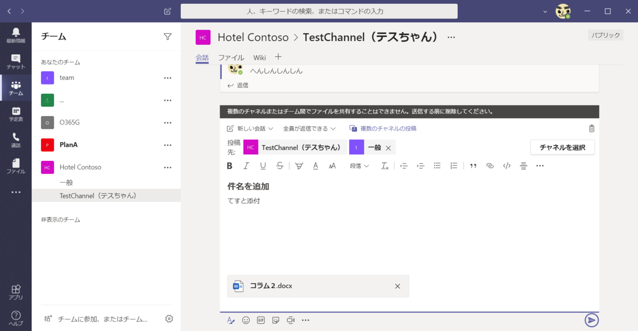638x331 pixels.
Task: Click the Meet Now camera icon
Action: [290, 320]
